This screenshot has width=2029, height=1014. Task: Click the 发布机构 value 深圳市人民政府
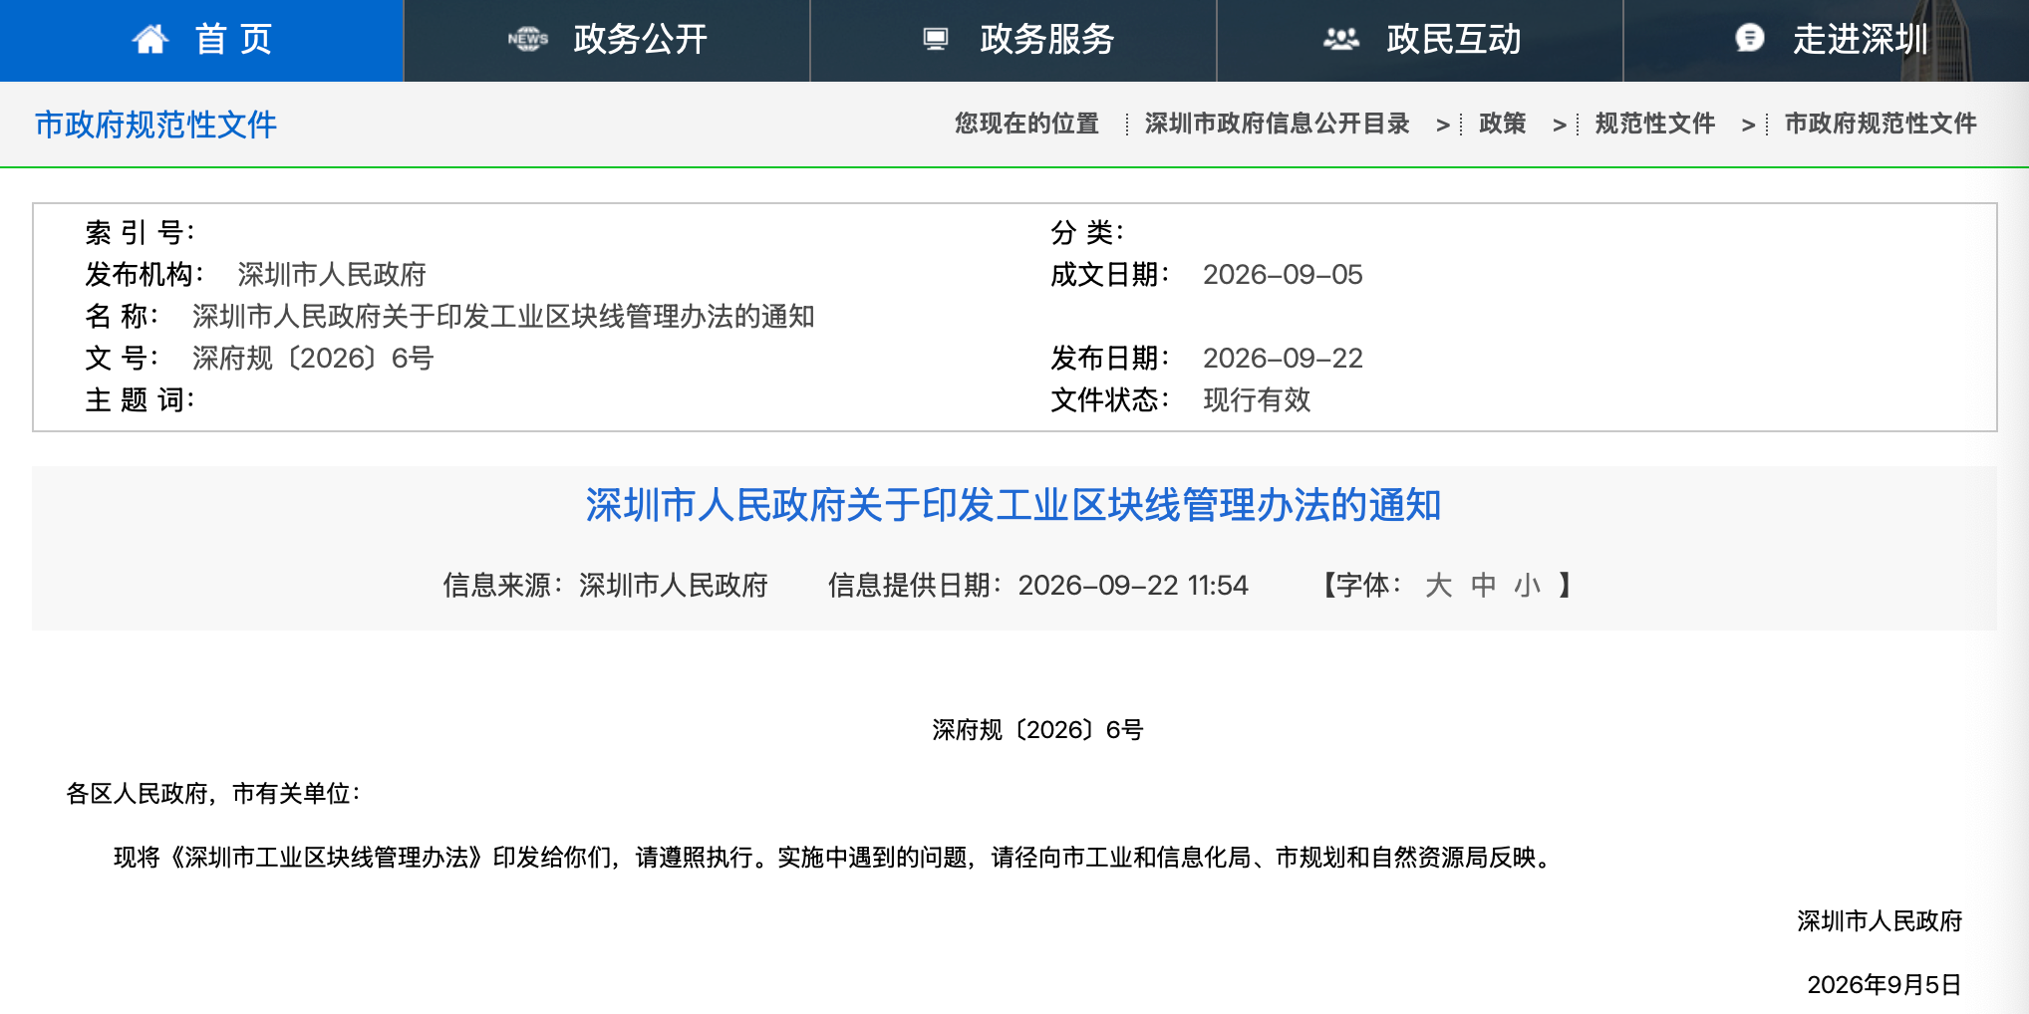pos(332,275)
